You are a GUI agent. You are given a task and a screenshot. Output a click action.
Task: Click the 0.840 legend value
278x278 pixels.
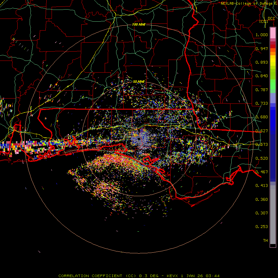pyautogui.click(x=262, y=76)
